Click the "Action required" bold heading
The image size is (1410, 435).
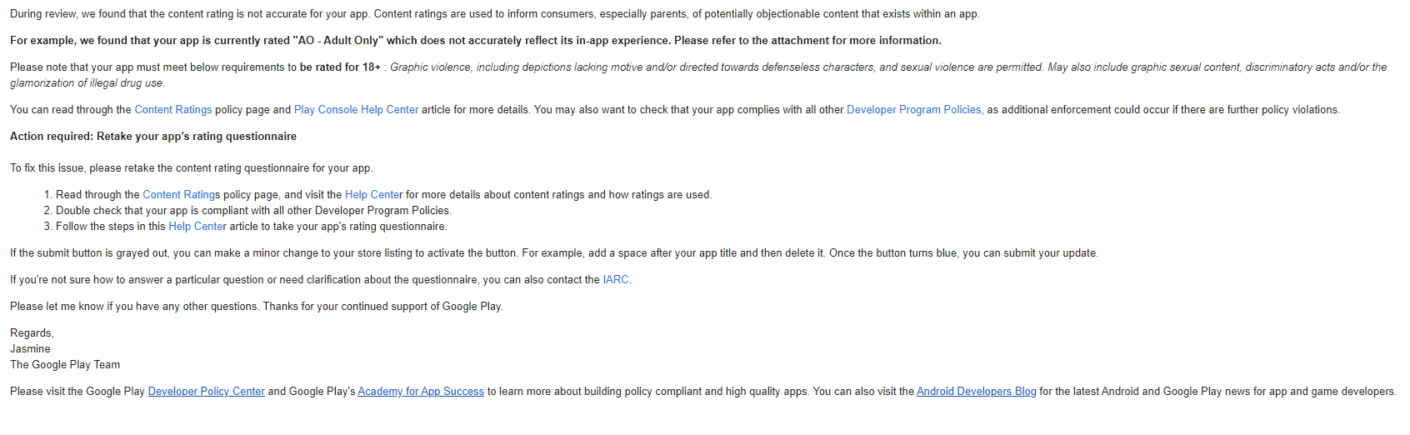coord(153,136)
